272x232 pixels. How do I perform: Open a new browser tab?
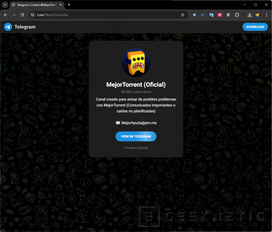[x=69, y=5]
